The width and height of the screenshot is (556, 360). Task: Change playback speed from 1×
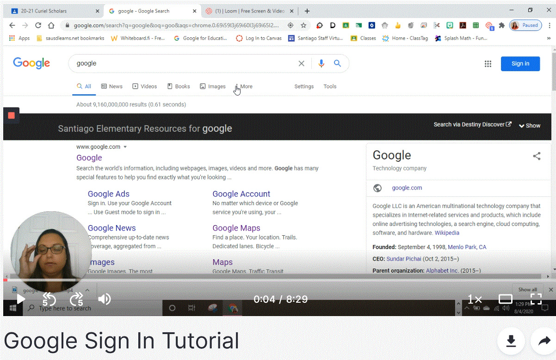(x=475, y=299)
